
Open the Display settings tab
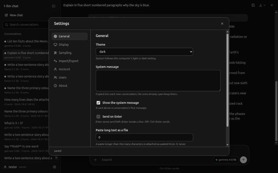click(x=69, y=45)
